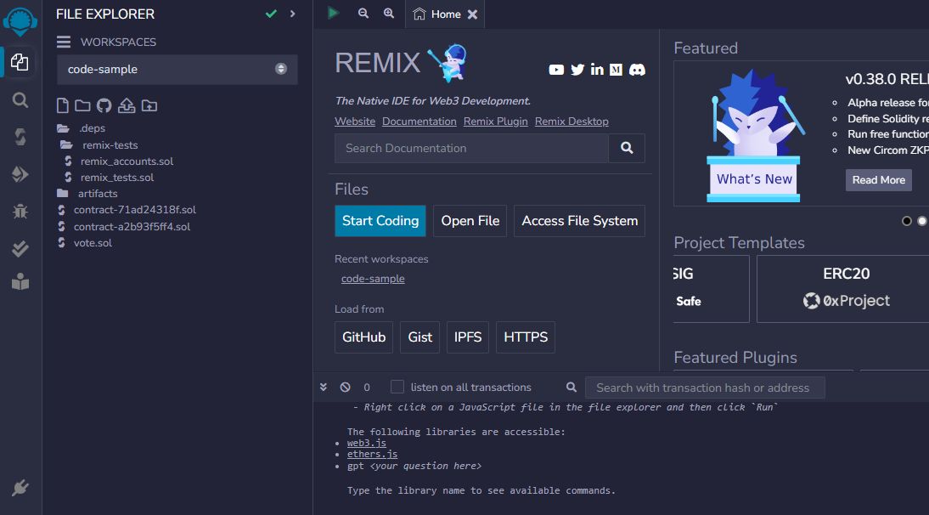
Task: Click the green checkmark in File Explorer header
Action: click(271, 14)
